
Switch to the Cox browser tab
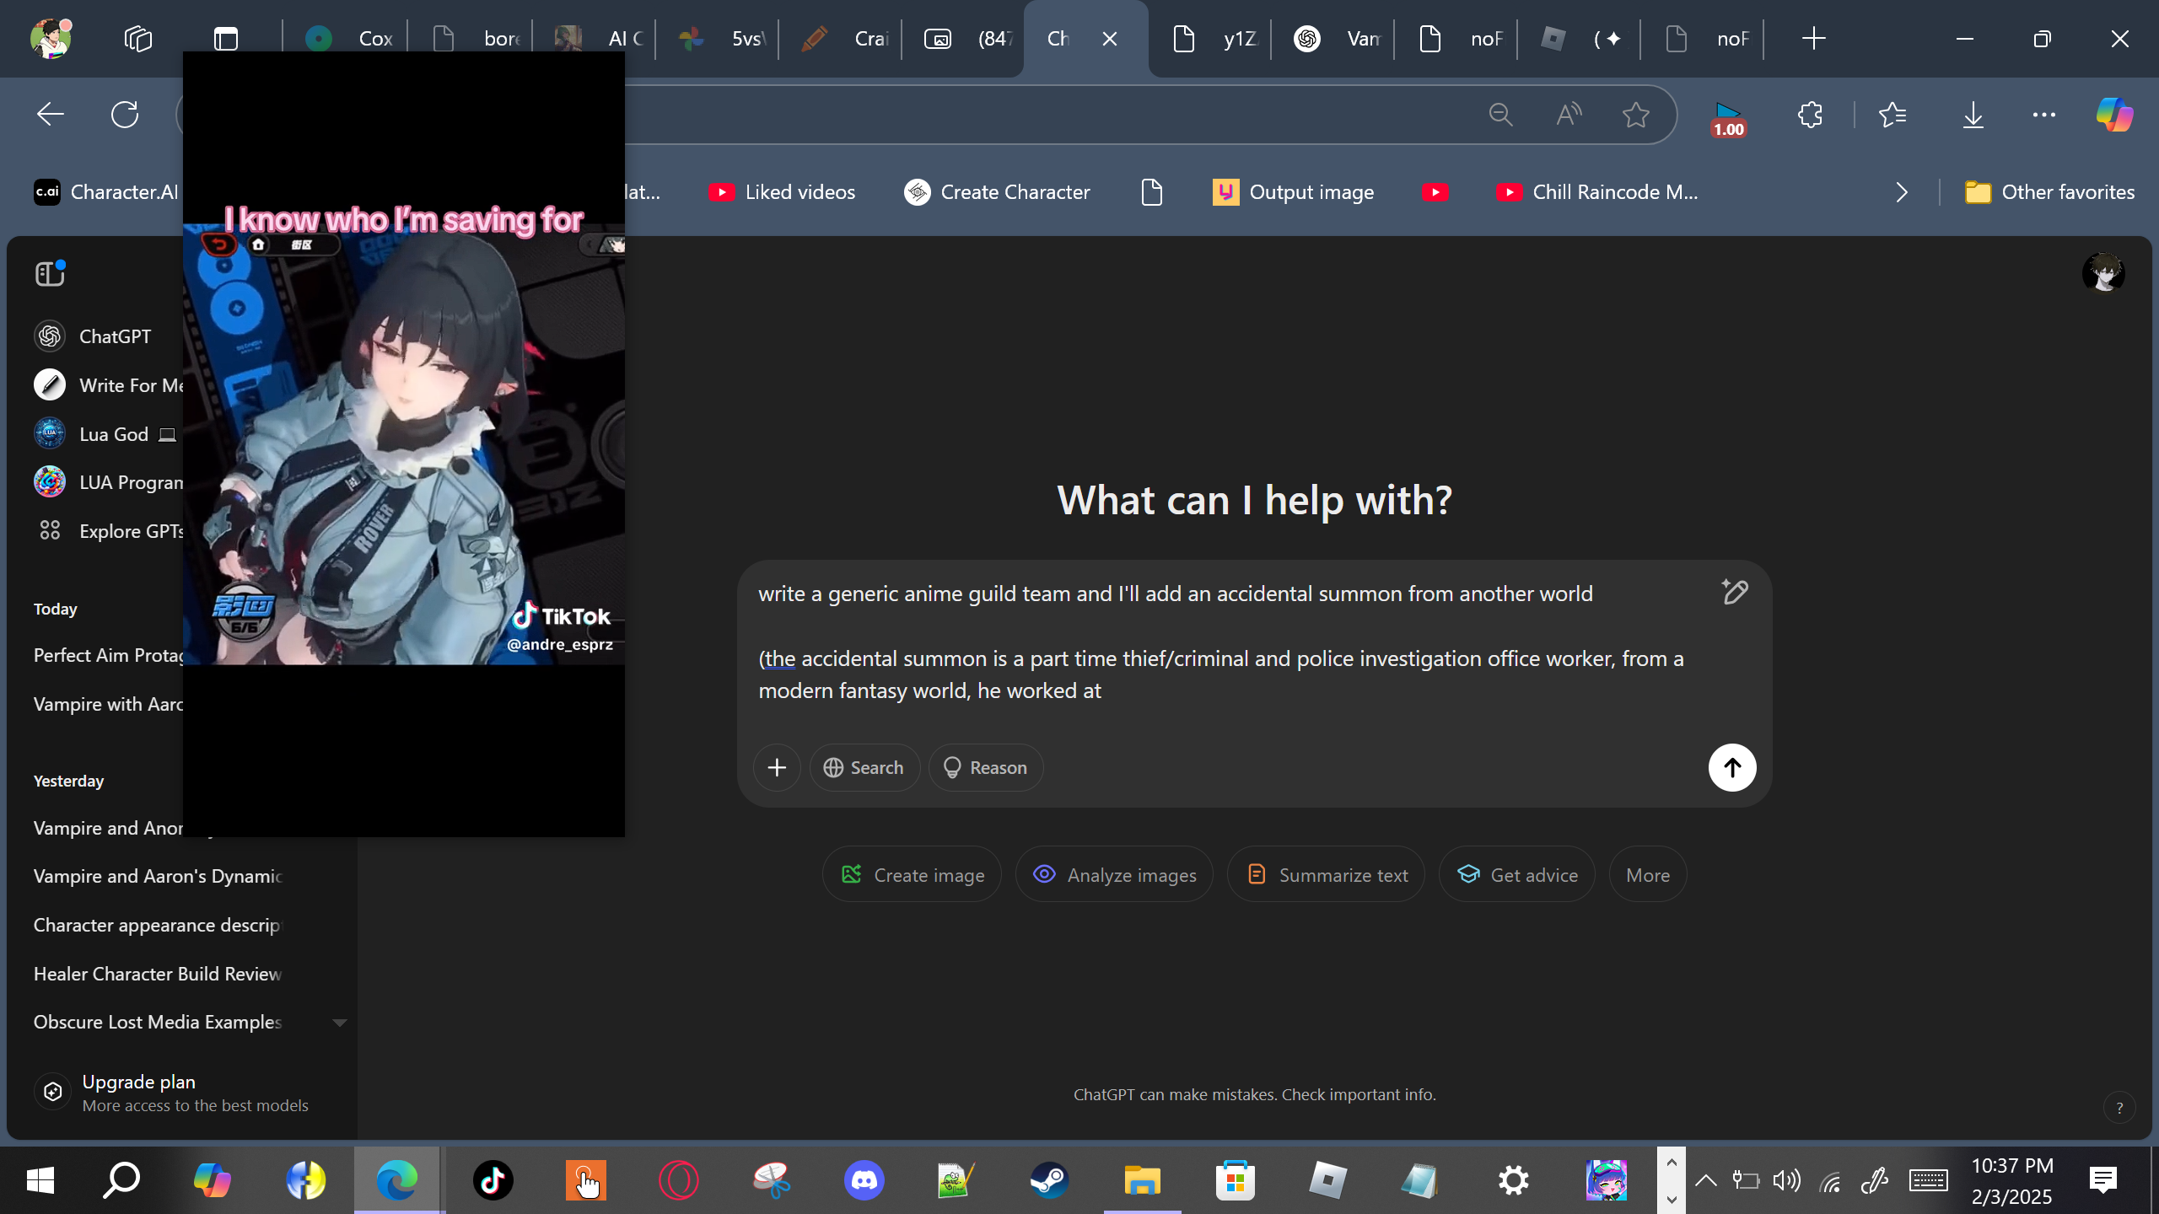click(x=347, y=39)
